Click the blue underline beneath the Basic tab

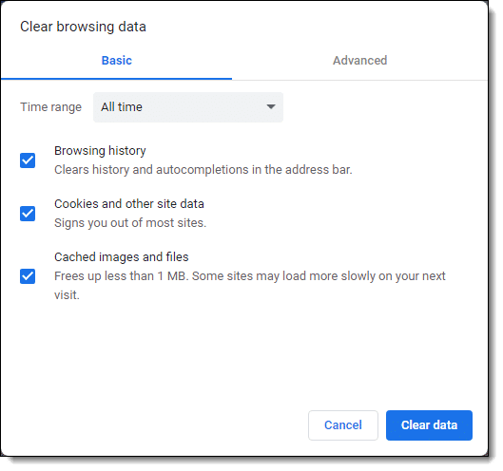[116, 79]
